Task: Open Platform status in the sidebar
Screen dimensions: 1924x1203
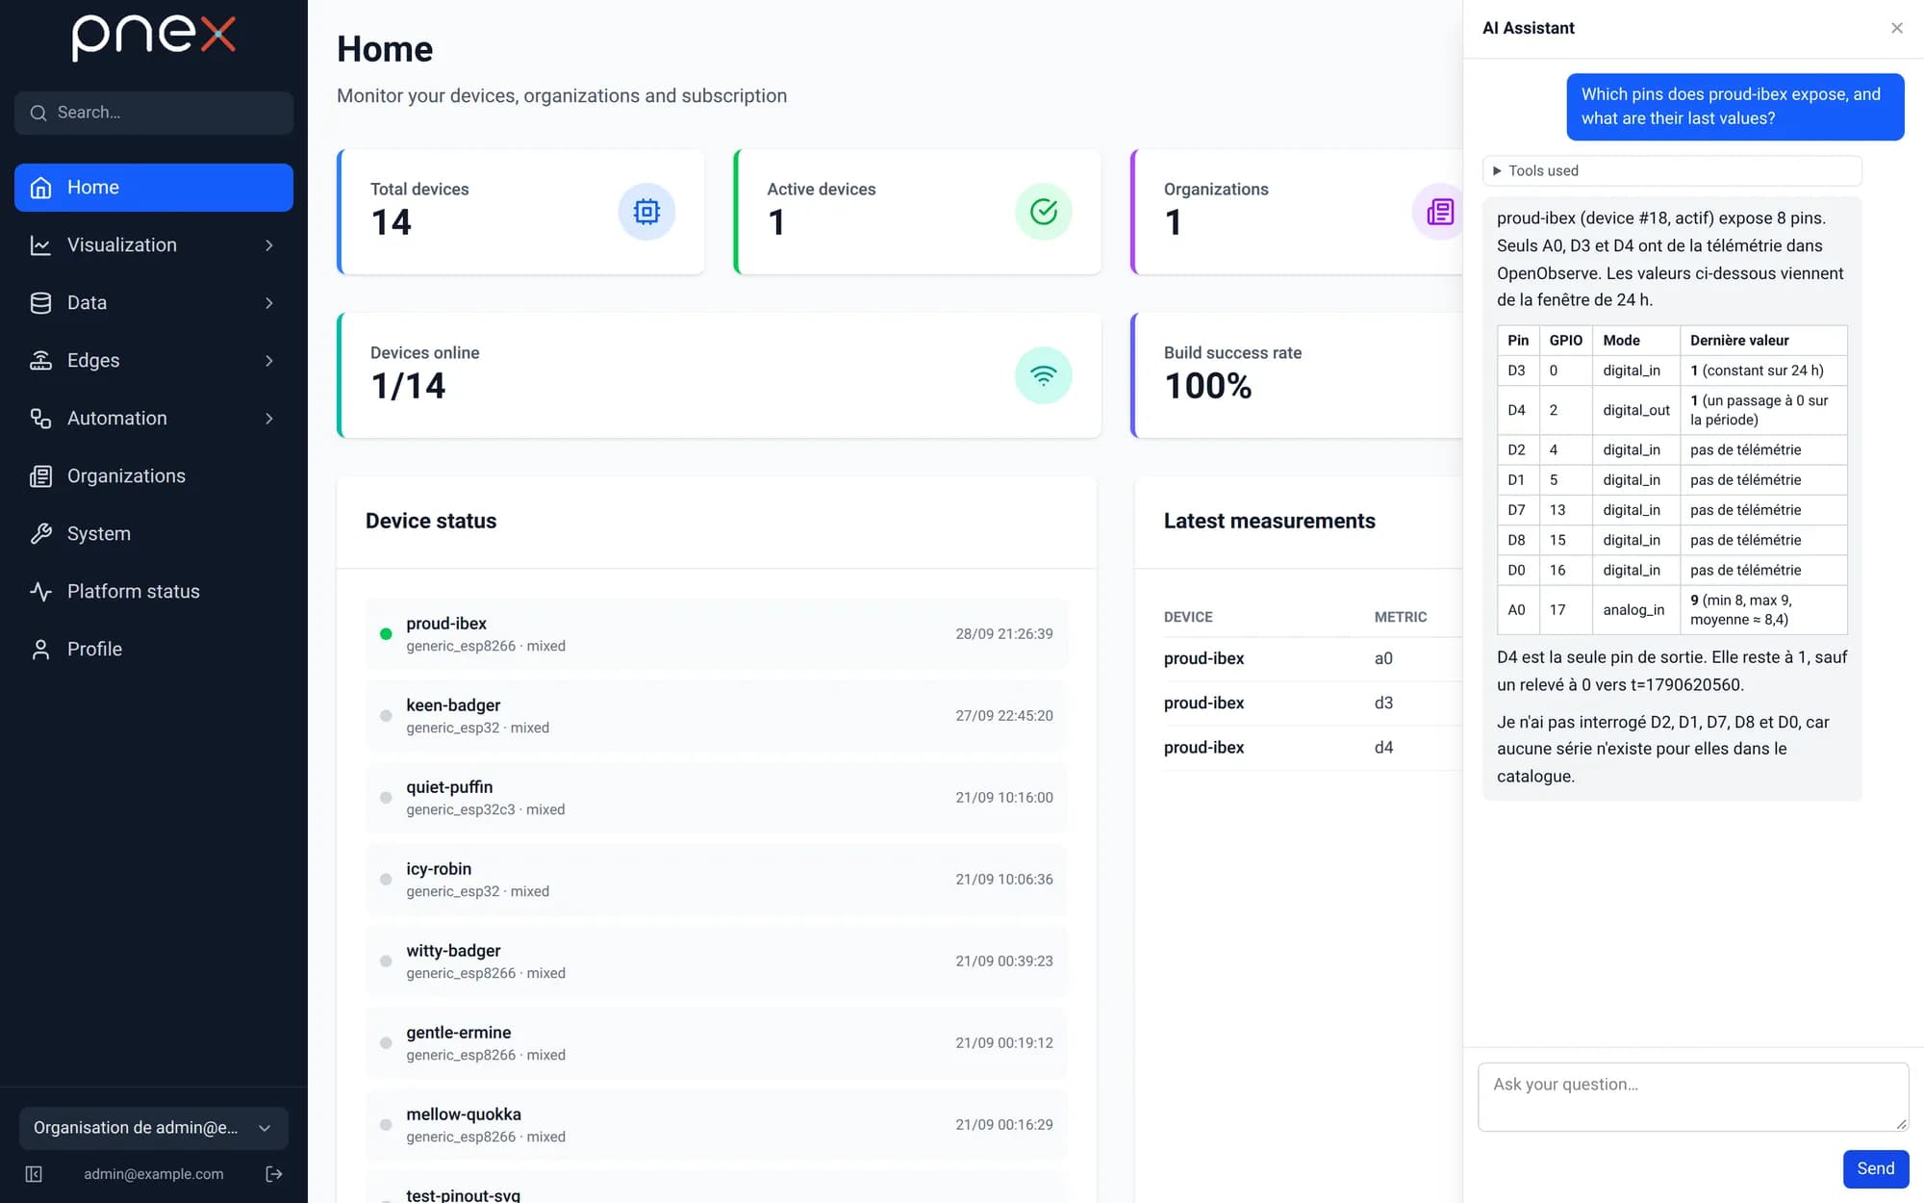Action: click(154, 592)
